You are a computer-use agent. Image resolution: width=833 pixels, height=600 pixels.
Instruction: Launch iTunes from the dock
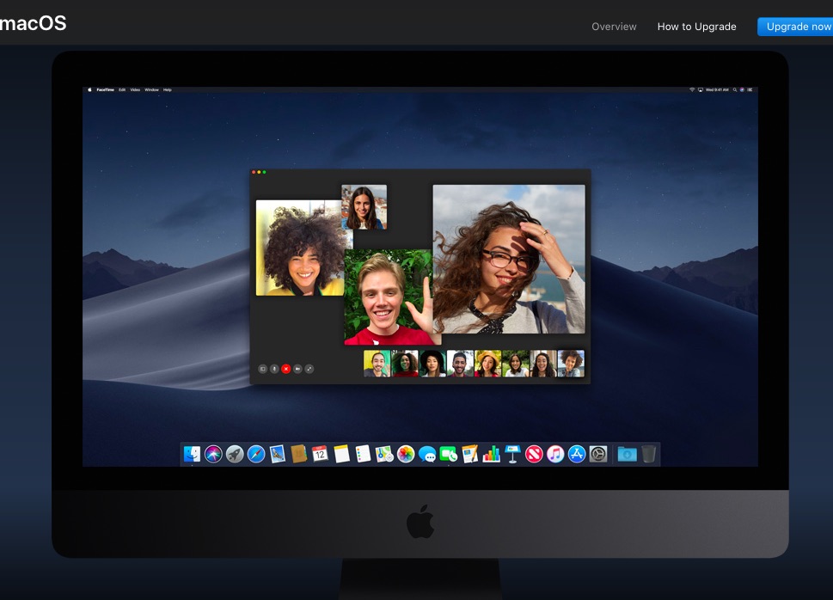pos(555,454)
